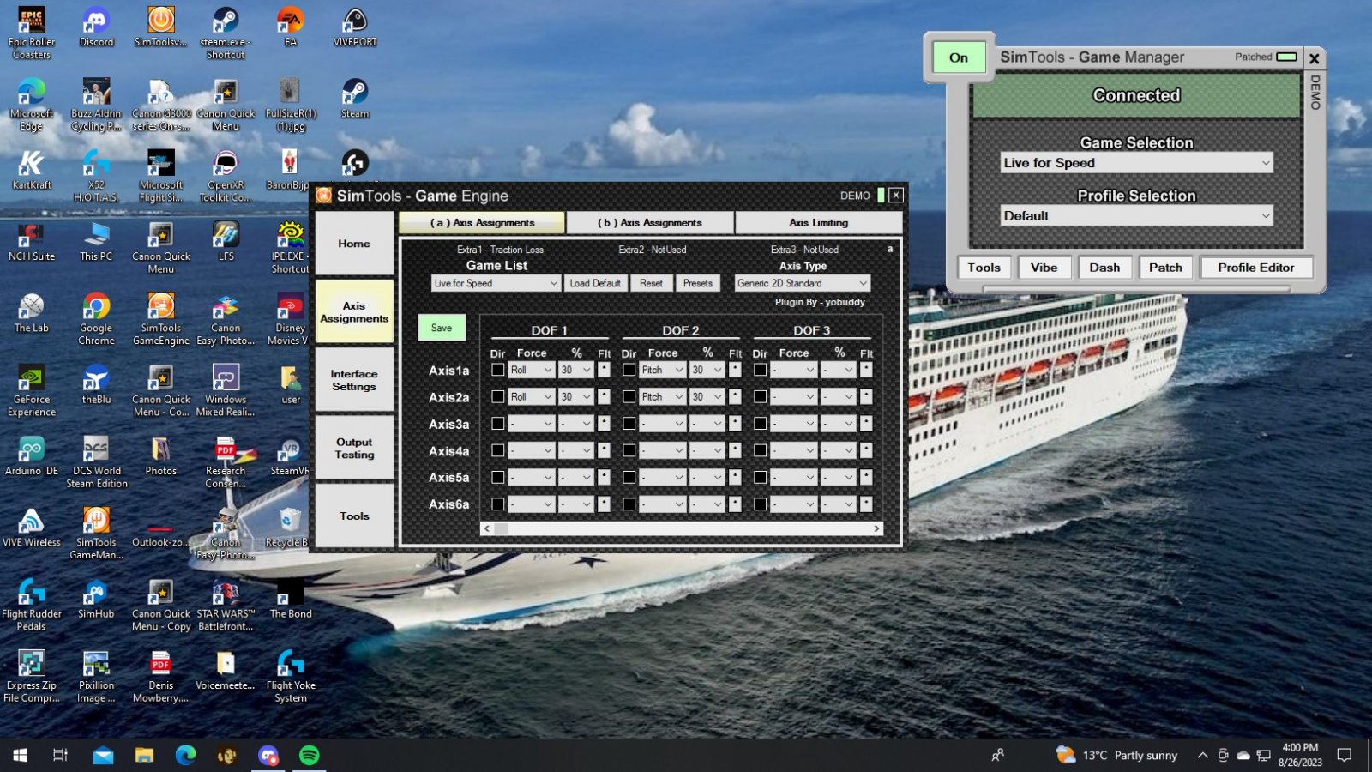Check Axis1a DOF 1 Dir checkbox
The image size is (1372, 772).
click(x=498, y=370)
